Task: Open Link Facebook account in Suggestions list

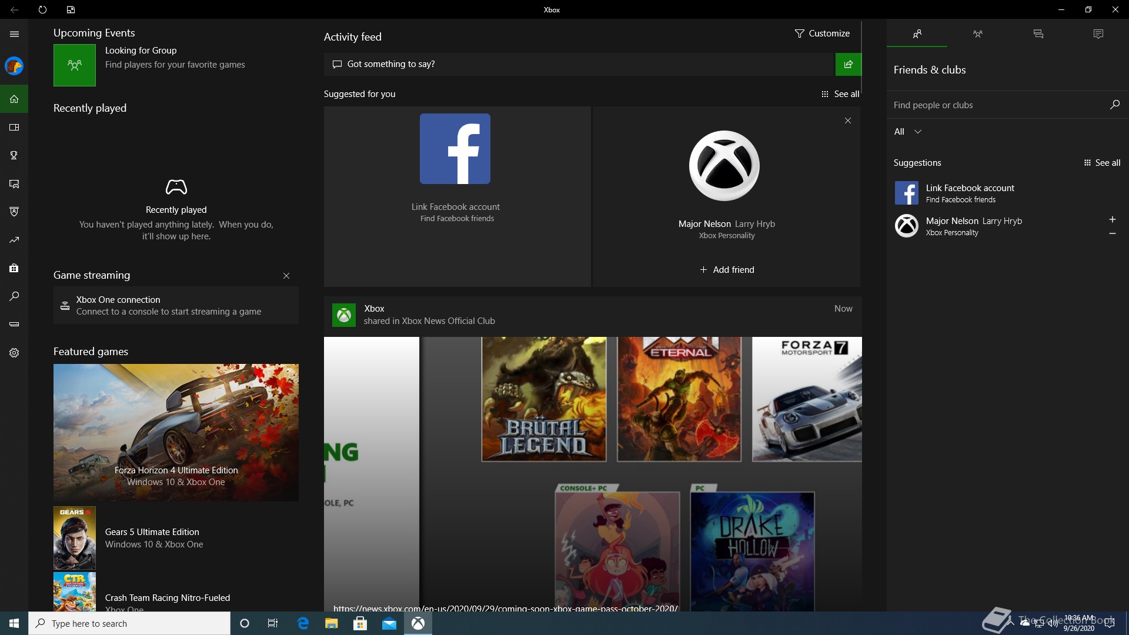Action: click(x=1007, y=193)
